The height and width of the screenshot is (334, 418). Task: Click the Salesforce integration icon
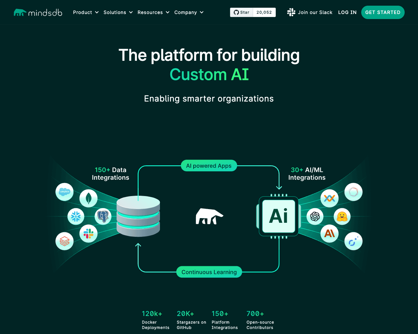(x=64, y=192)
